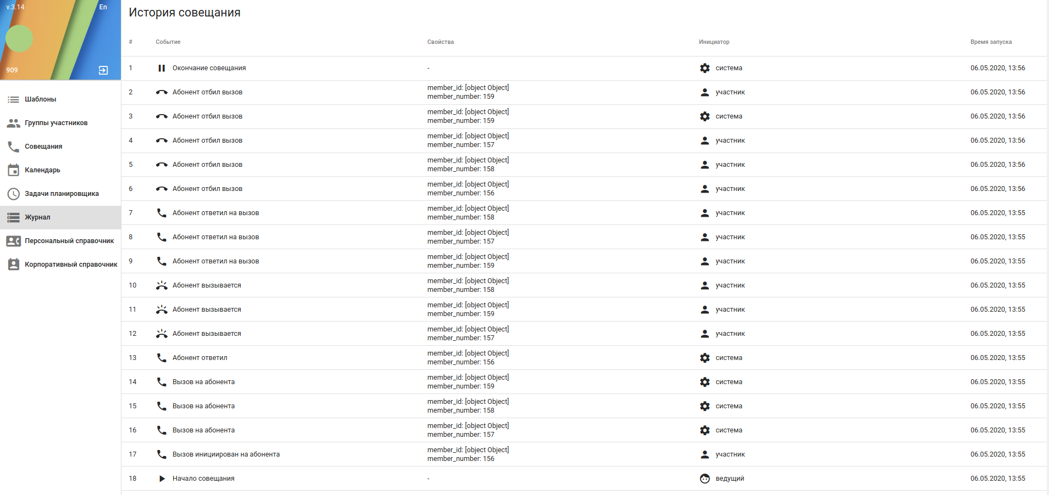Open Группы участников section

(x=55, y=123)
